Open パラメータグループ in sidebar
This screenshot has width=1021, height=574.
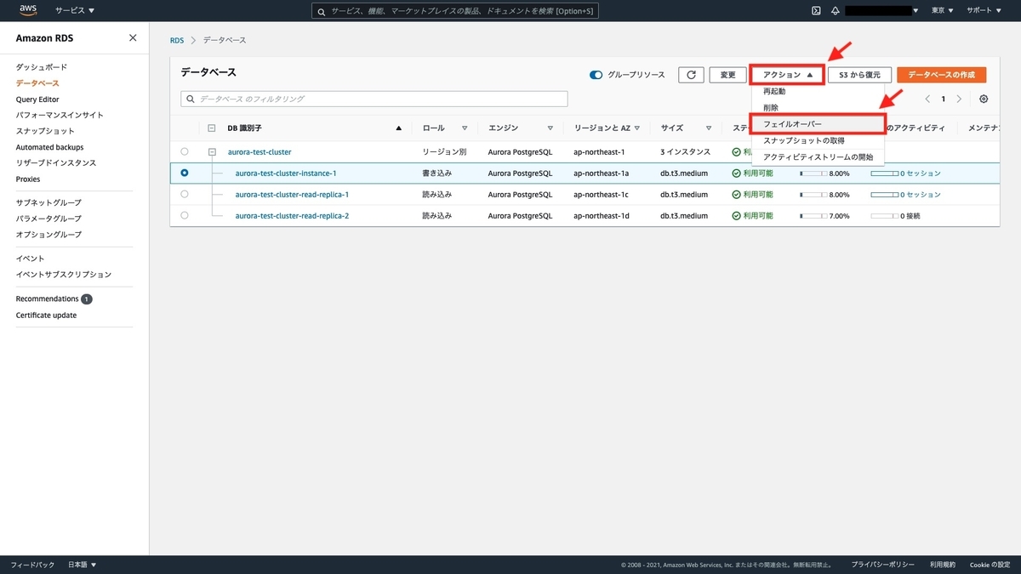coord(48,219)
